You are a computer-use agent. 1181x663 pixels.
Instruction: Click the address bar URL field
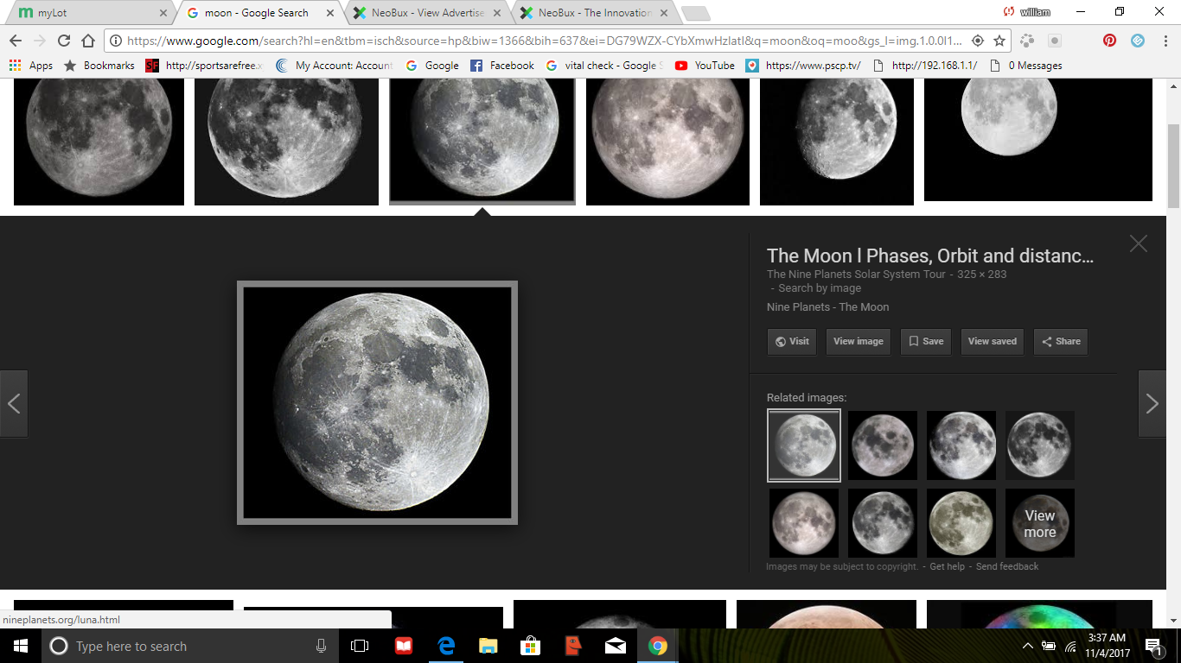point(545,41)
